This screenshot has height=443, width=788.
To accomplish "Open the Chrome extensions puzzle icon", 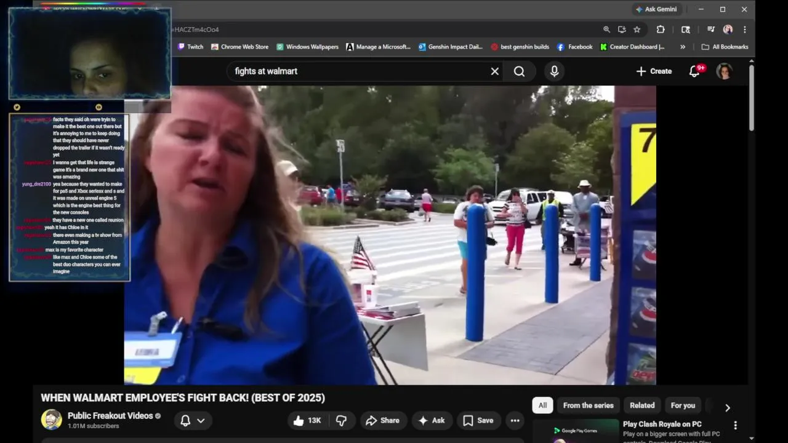I will click(x=661, y=30).
